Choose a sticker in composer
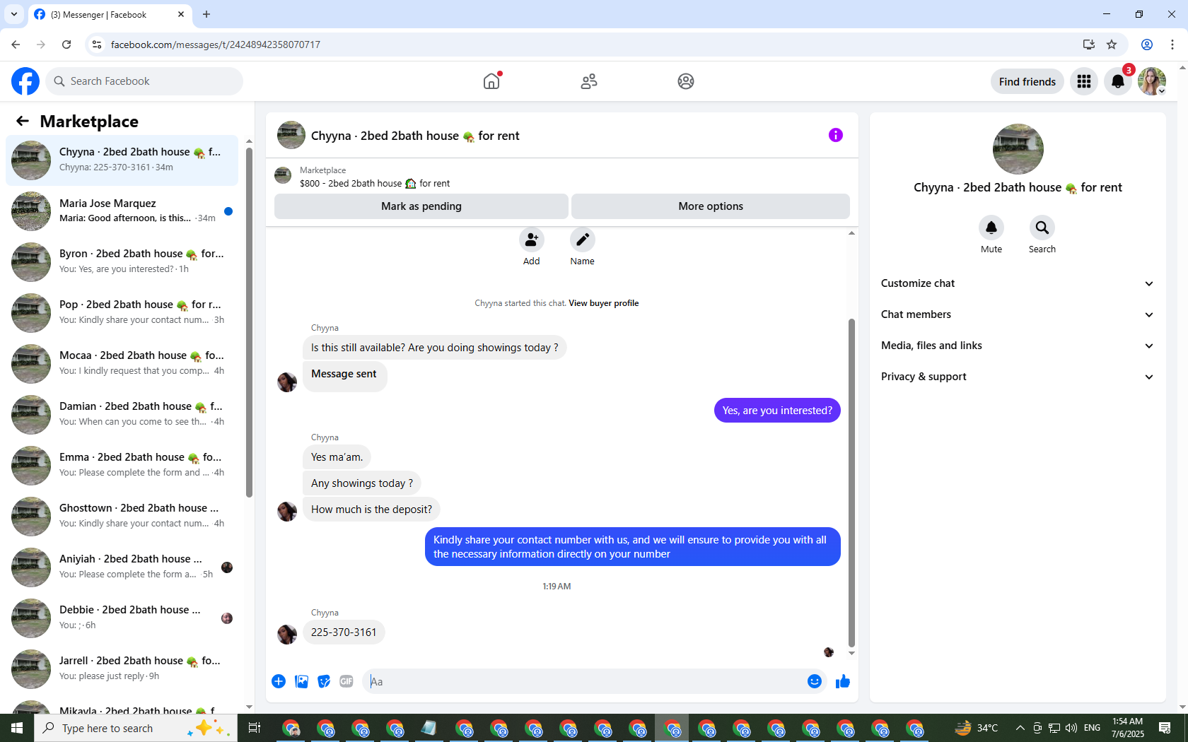The width and height of the screenshot is (1188, 742). [x=324, y=681]
